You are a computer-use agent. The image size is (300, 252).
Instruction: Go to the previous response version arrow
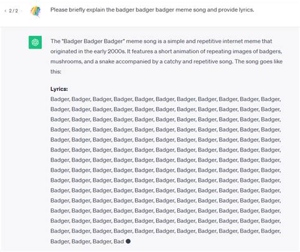[6, 11]
